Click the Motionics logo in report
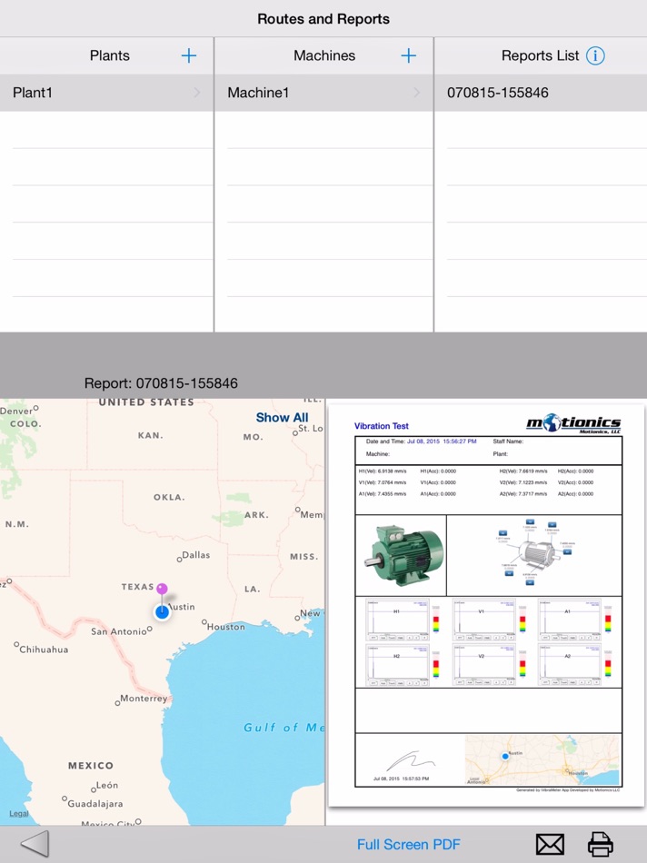 [573, 423]
